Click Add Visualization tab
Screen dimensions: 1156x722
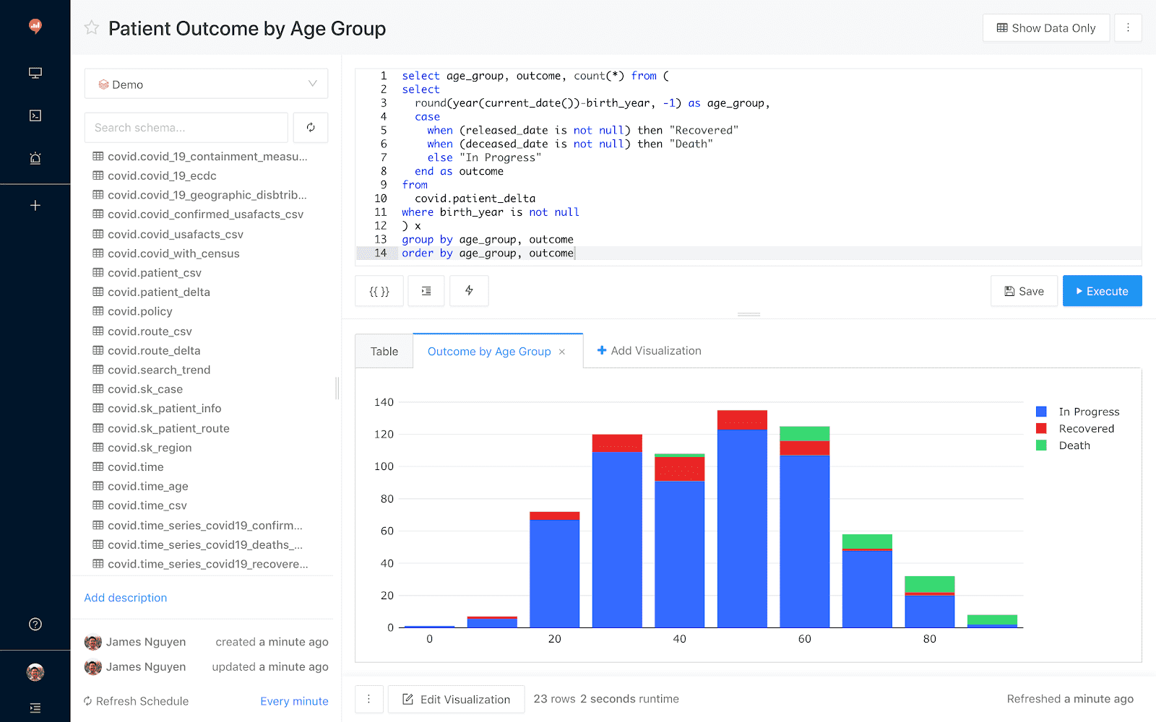coord(649,351)
